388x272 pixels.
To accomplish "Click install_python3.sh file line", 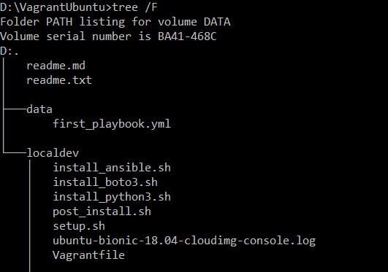I will coord(112,197).
